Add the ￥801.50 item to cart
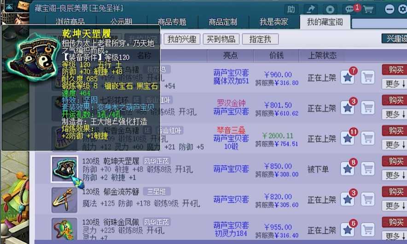 (x=368, y=108)
